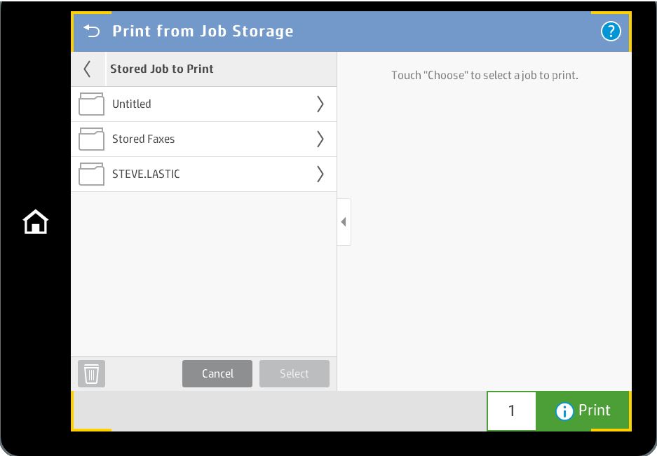Tap the Home icon on the bezel
The height and width of the screenshot is (456, 657).
[36, 222]
